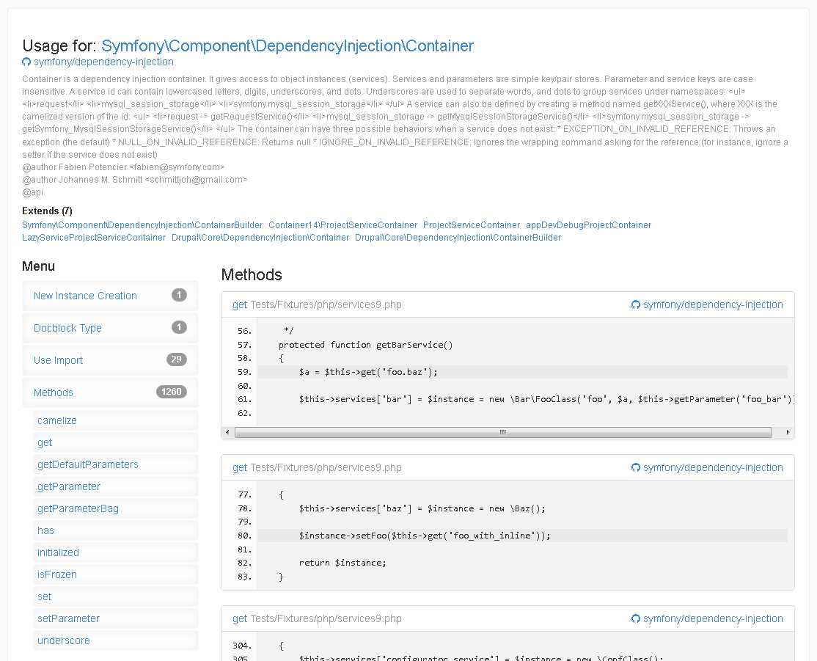Open the symfony/dependency-injection link under the title
The image size is (817, 661).
pos(103,62)
